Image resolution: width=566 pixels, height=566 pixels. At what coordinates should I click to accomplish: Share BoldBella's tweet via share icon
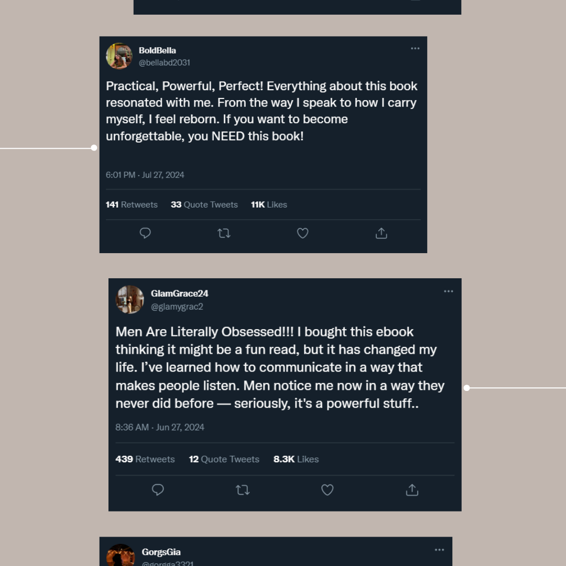[382, 233]
